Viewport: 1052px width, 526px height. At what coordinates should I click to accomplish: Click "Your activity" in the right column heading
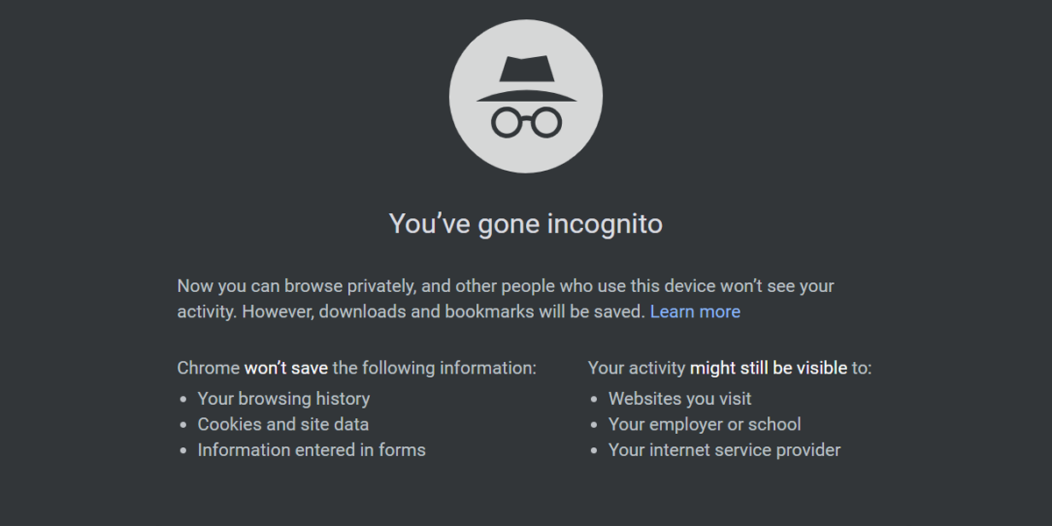pyautogui.click(x=636, y=367)
